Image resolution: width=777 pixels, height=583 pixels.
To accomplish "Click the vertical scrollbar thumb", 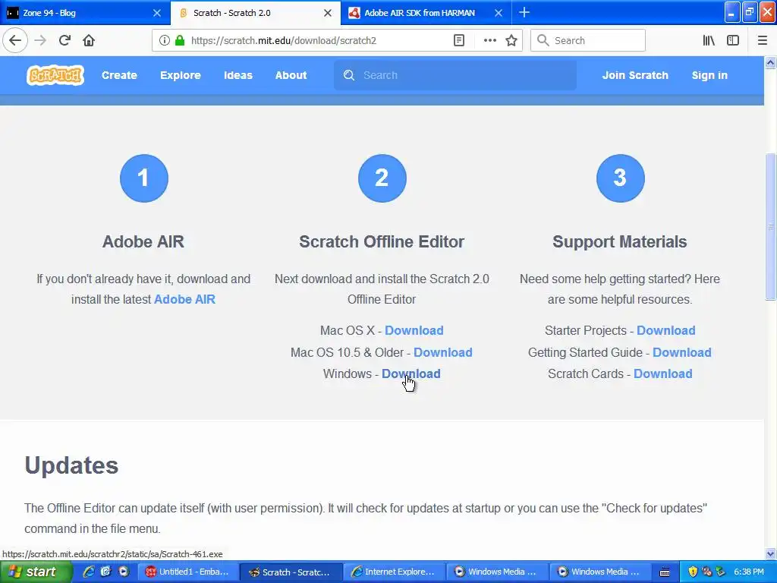I will pos(770,226).
